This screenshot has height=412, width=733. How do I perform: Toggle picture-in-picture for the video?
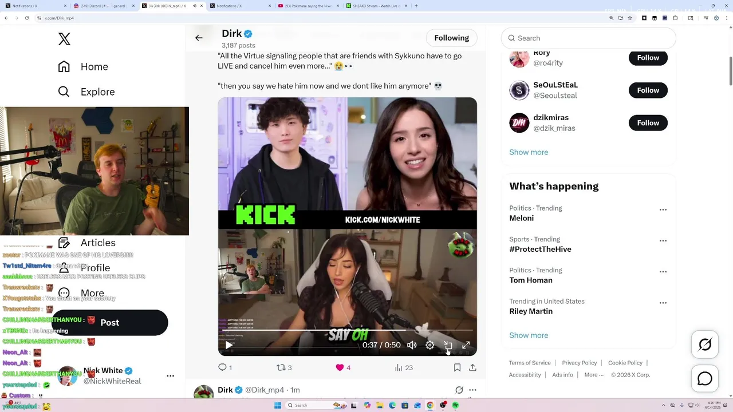tap(448, 345)
